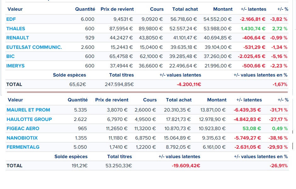The image size is (296, 189).
Task: Click THALES quote 89,9800 €
Action: [x=151, y=29]
